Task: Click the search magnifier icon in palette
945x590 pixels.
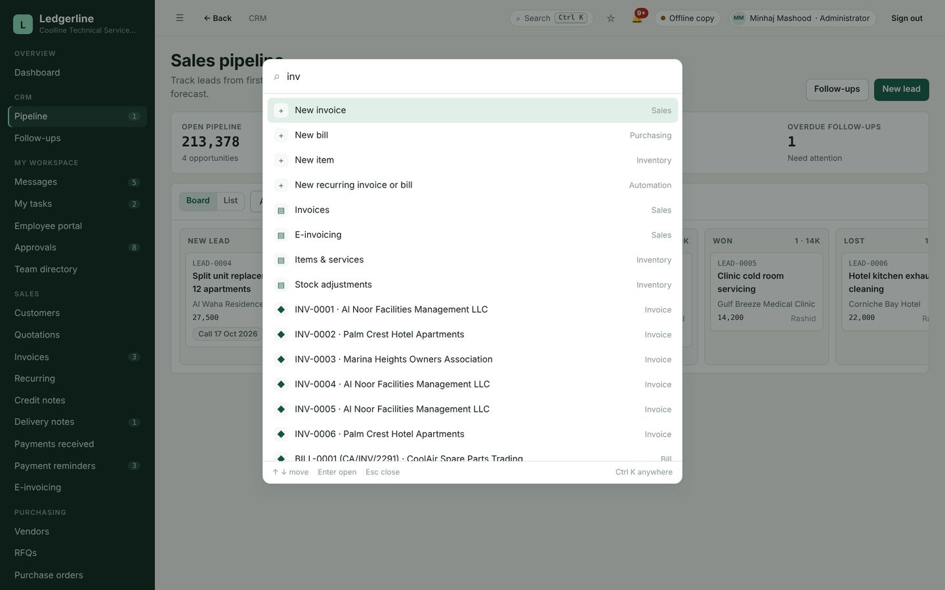Action: [x=277, y=77]
